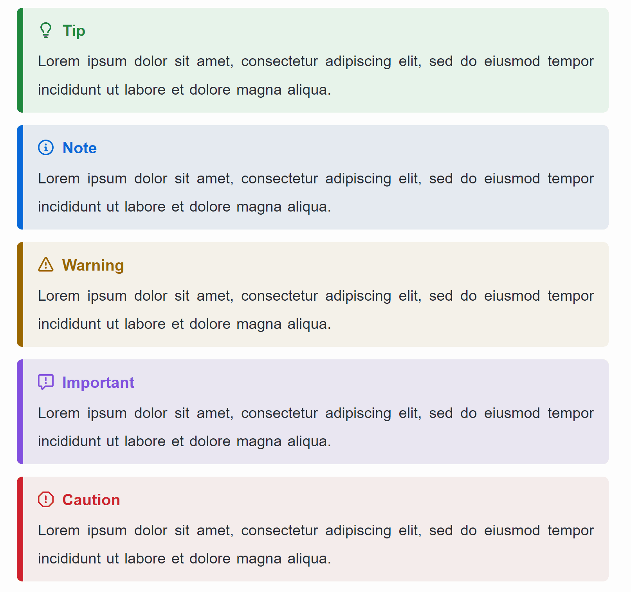Click the triangle Warning alert icon

coord(46,264)
